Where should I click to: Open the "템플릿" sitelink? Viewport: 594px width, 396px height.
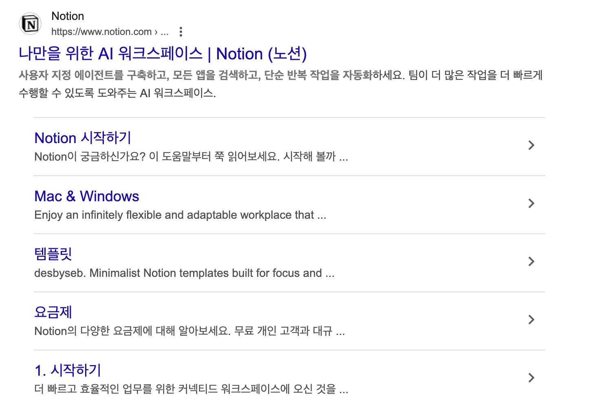tap(53, 254)
